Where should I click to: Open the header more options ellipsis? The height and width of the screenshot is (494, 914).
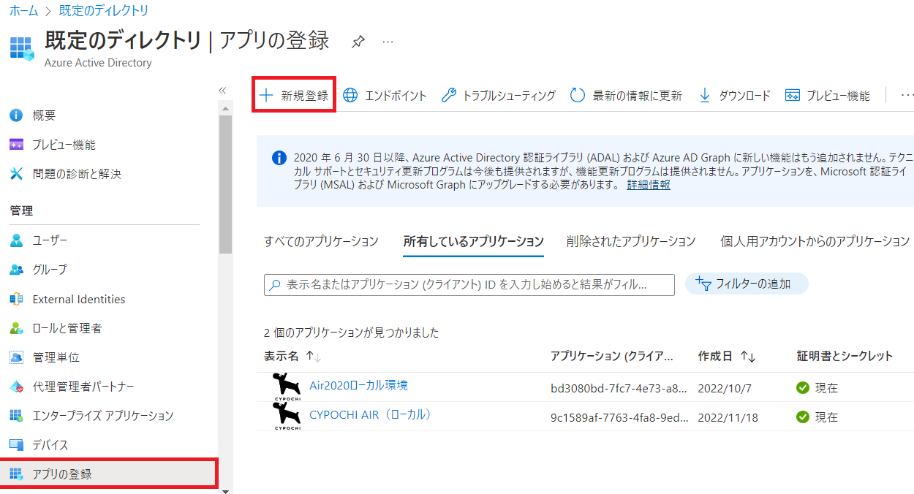(388, 42)
